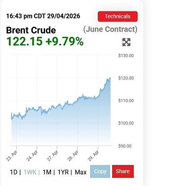Screen dimensions: 174x186
Task: Click the $130.00 price axis label
Action: click(126, 56)
